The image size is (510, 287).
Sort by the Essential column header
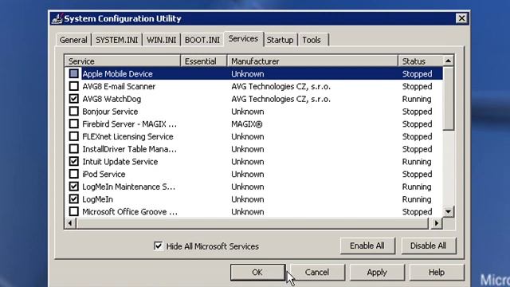coord(204,61)
